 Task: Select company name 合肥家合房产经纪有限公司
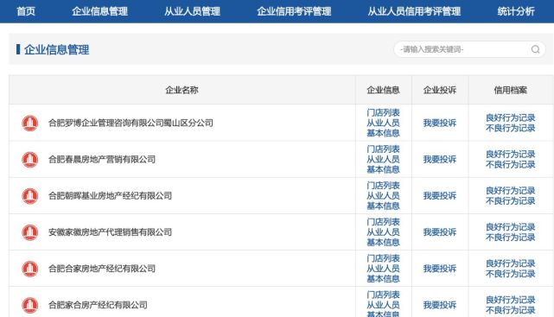[98, 305]
